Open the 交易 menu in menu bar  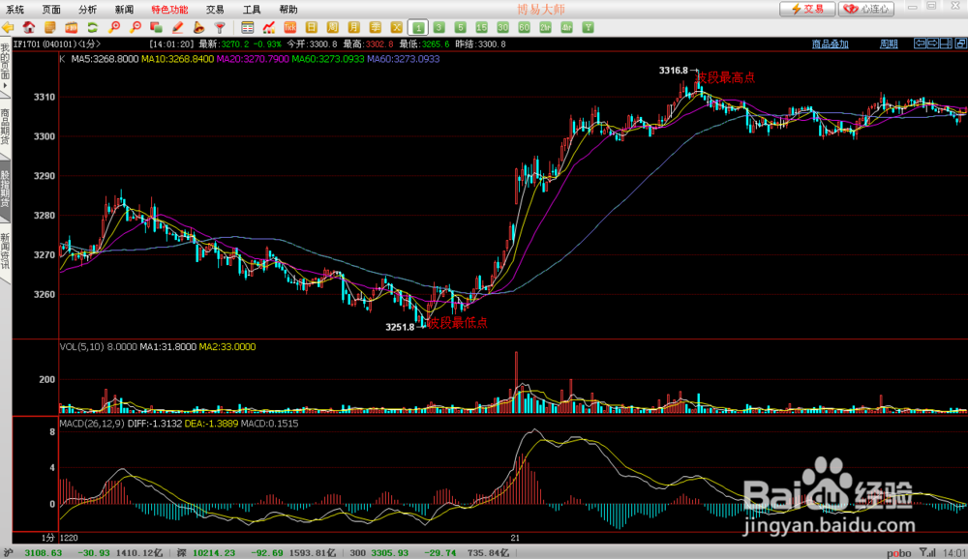215,10
